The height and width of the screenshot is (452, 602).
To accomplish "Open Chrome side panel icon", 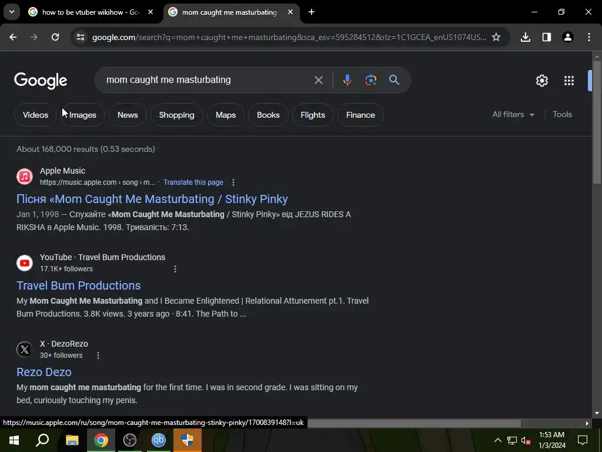I will coord(547,37).
